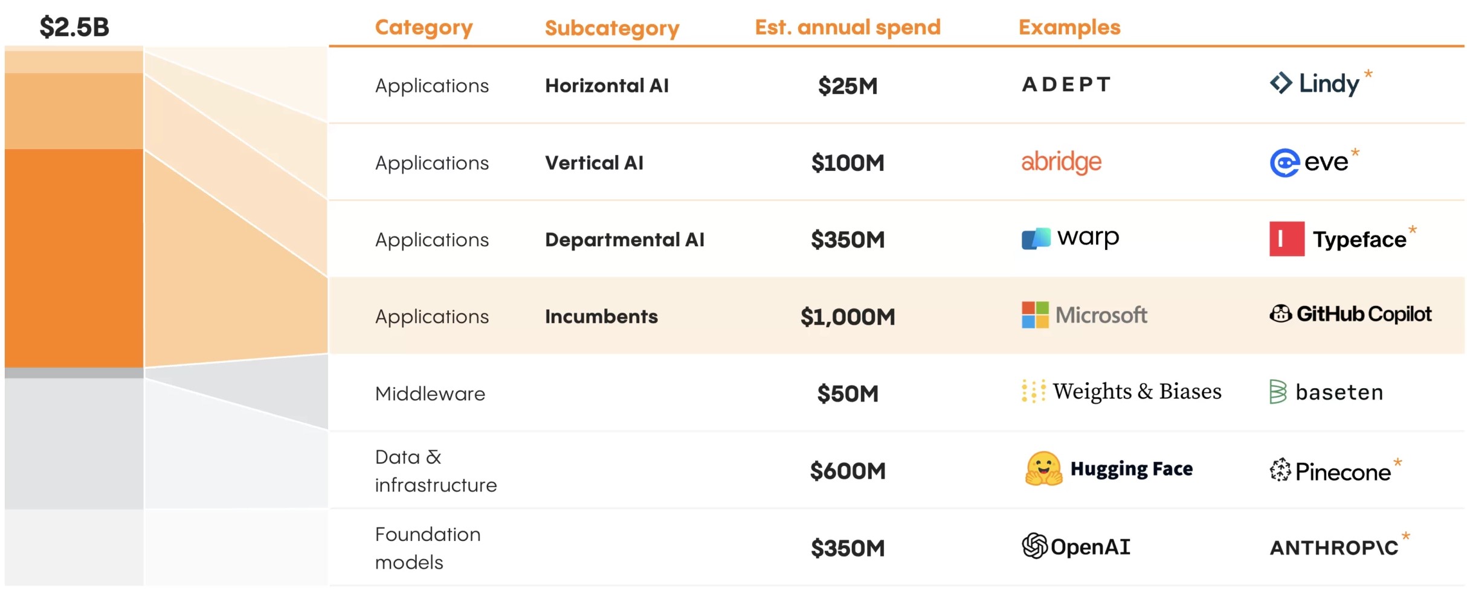Click the Warp logo icon
Image resolution: width=1467 pixels, height=591 pixels.
tap(1036, 238)
